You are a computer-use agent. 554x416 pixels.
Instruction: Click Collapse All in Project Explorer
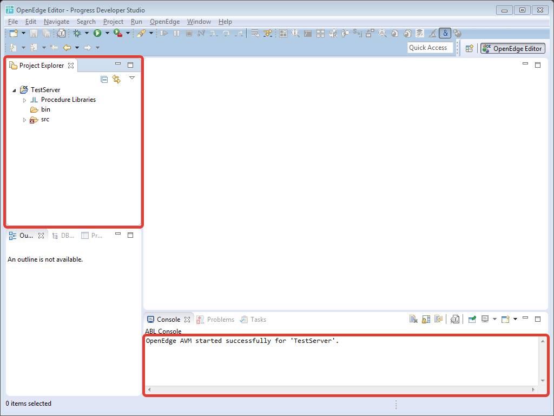tap(104, 79)
